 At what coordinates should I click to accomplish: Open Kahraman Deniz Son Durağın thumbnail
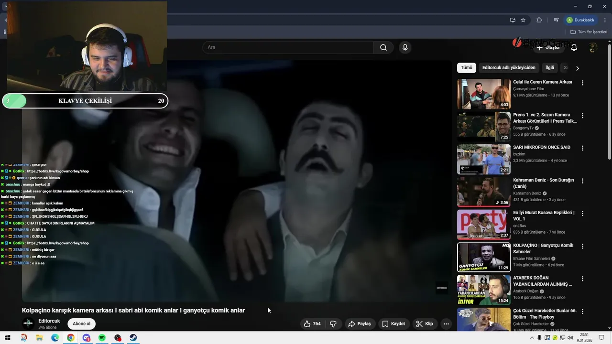click(x=484, y=192)
